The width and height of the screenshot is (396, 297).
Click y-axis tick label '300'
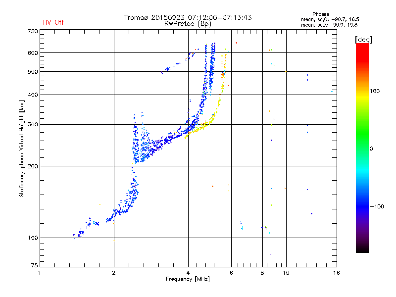tap(33, 125)
